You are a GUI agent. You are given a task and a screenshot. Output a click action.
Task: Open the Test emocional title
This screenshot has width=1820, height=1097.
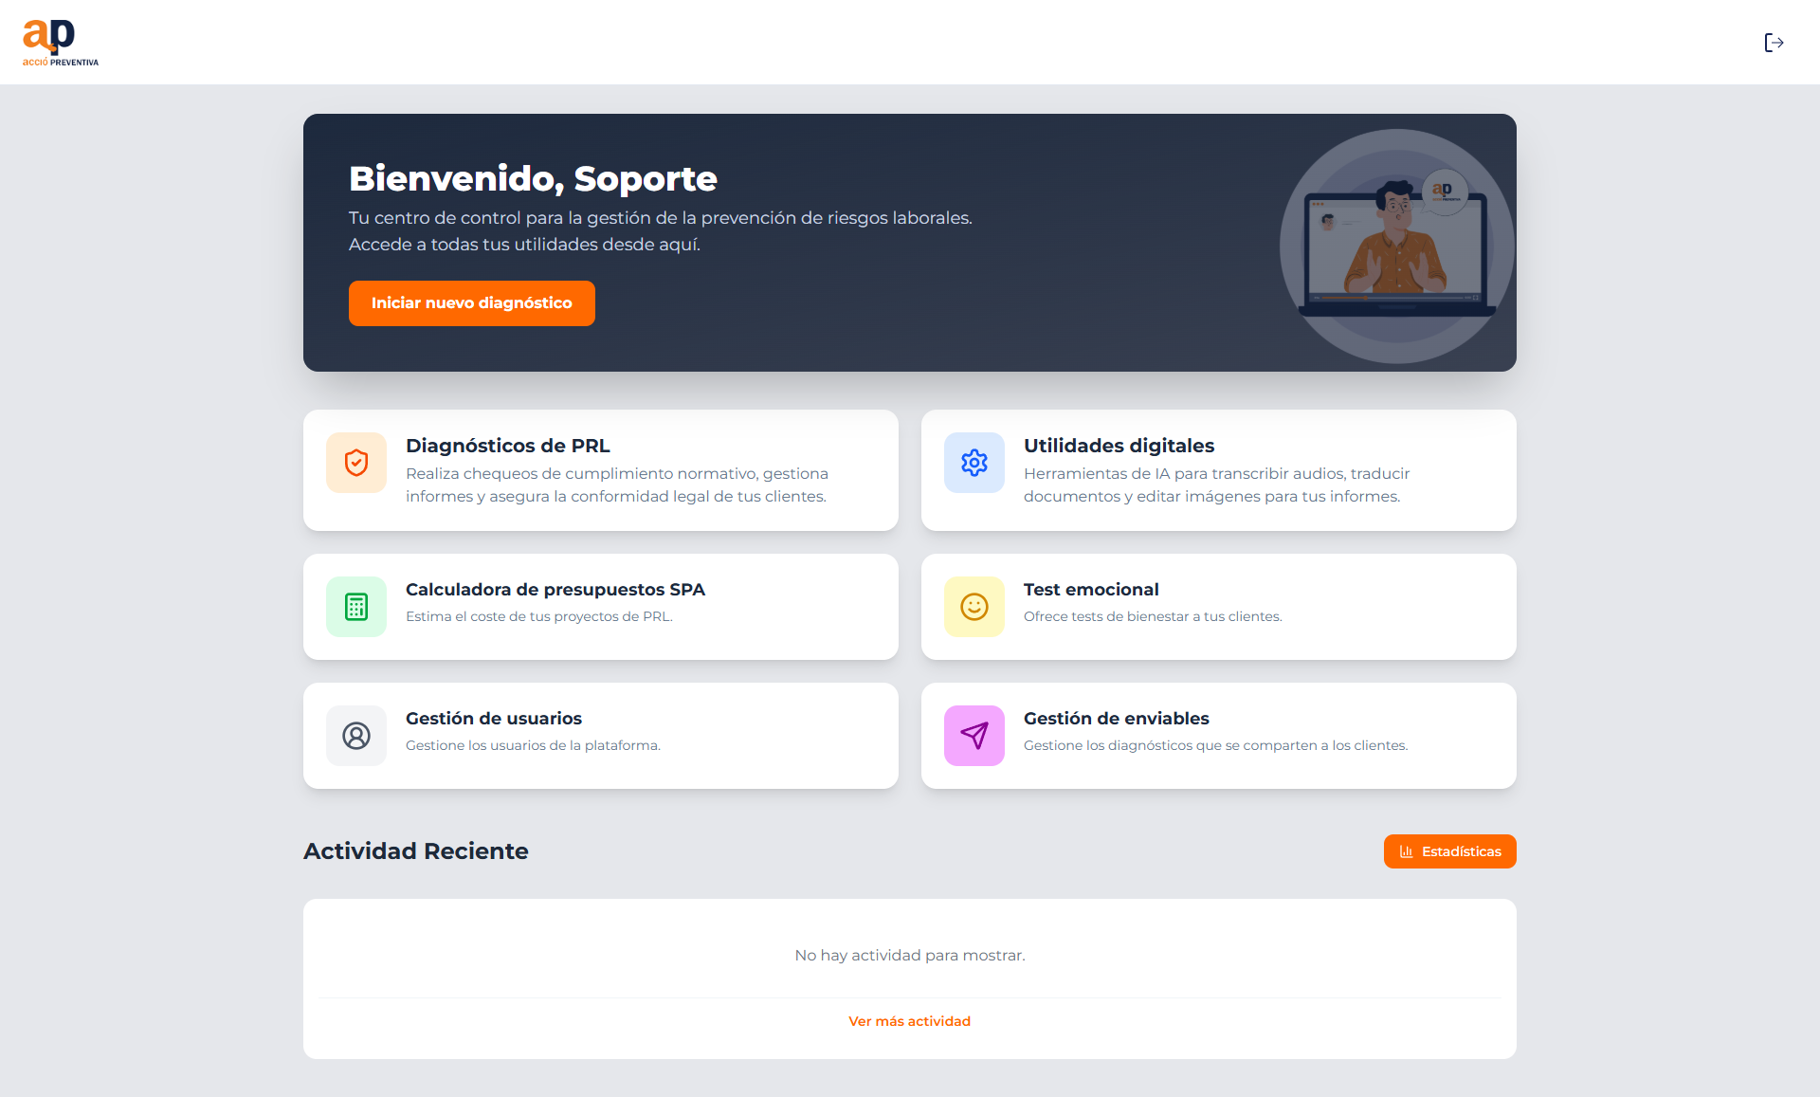[x=1091, y=590]
